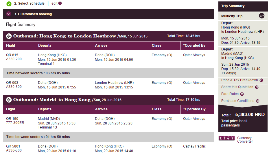The image size is (269, 155).
Task: Expand the Fare Rules section
Action: tap(242, 94)
